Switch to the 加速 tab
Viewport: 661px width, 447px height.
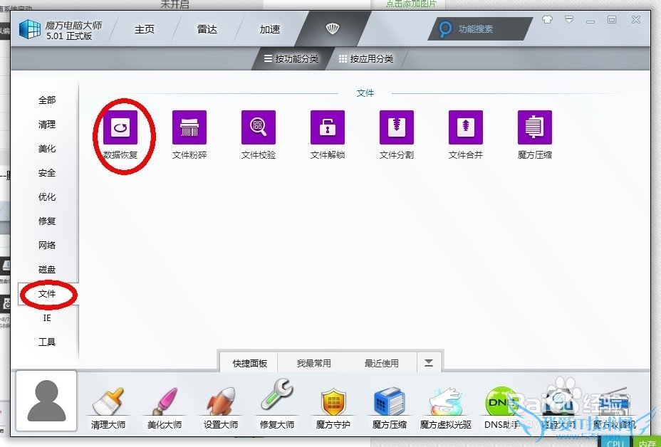coord(270,29)
